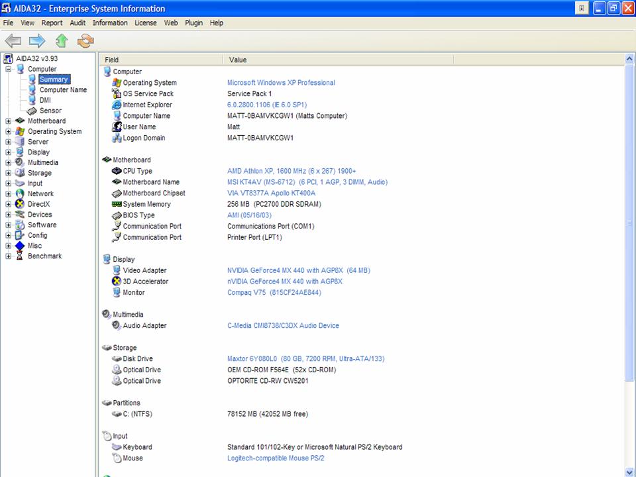Open the Report menu

coord(52,23)
